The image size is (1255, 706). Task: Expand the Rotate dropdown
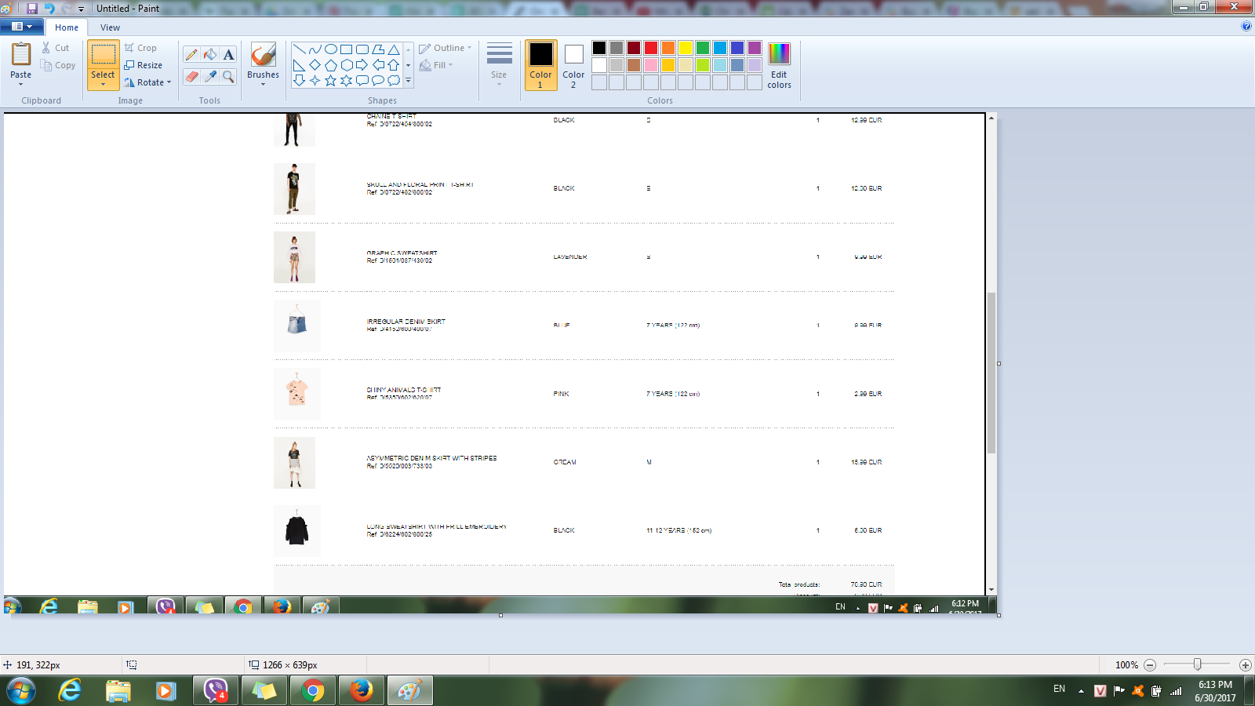coord(169,82)
